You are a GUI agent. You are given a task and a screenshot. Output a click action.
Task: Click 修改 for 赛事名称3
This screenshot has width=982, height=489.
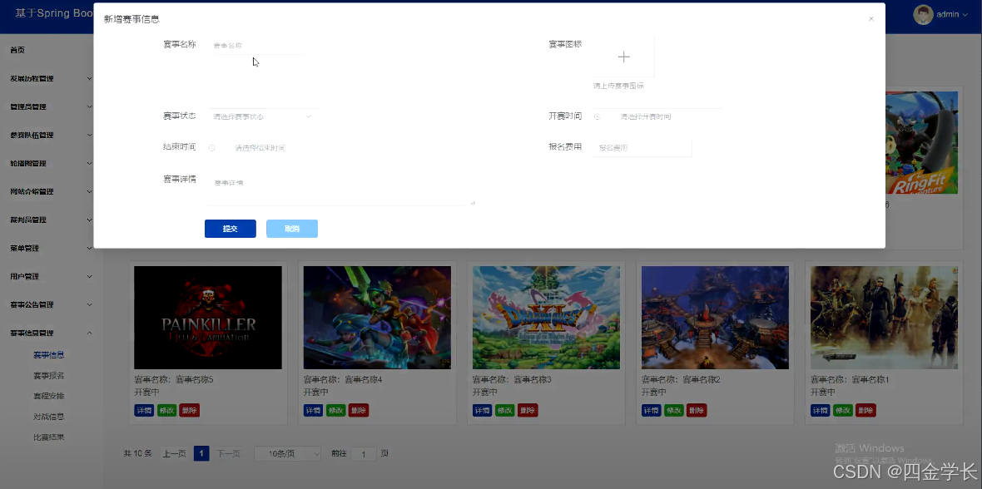click(x=505, y=410)
